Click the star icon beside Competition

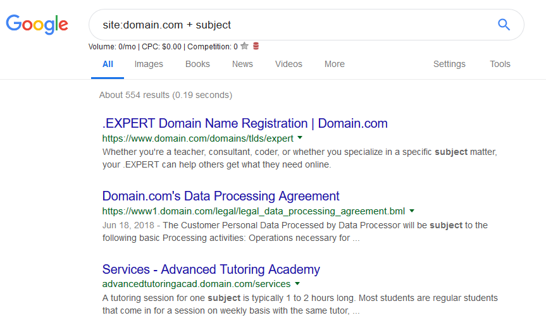click(244, 46)
